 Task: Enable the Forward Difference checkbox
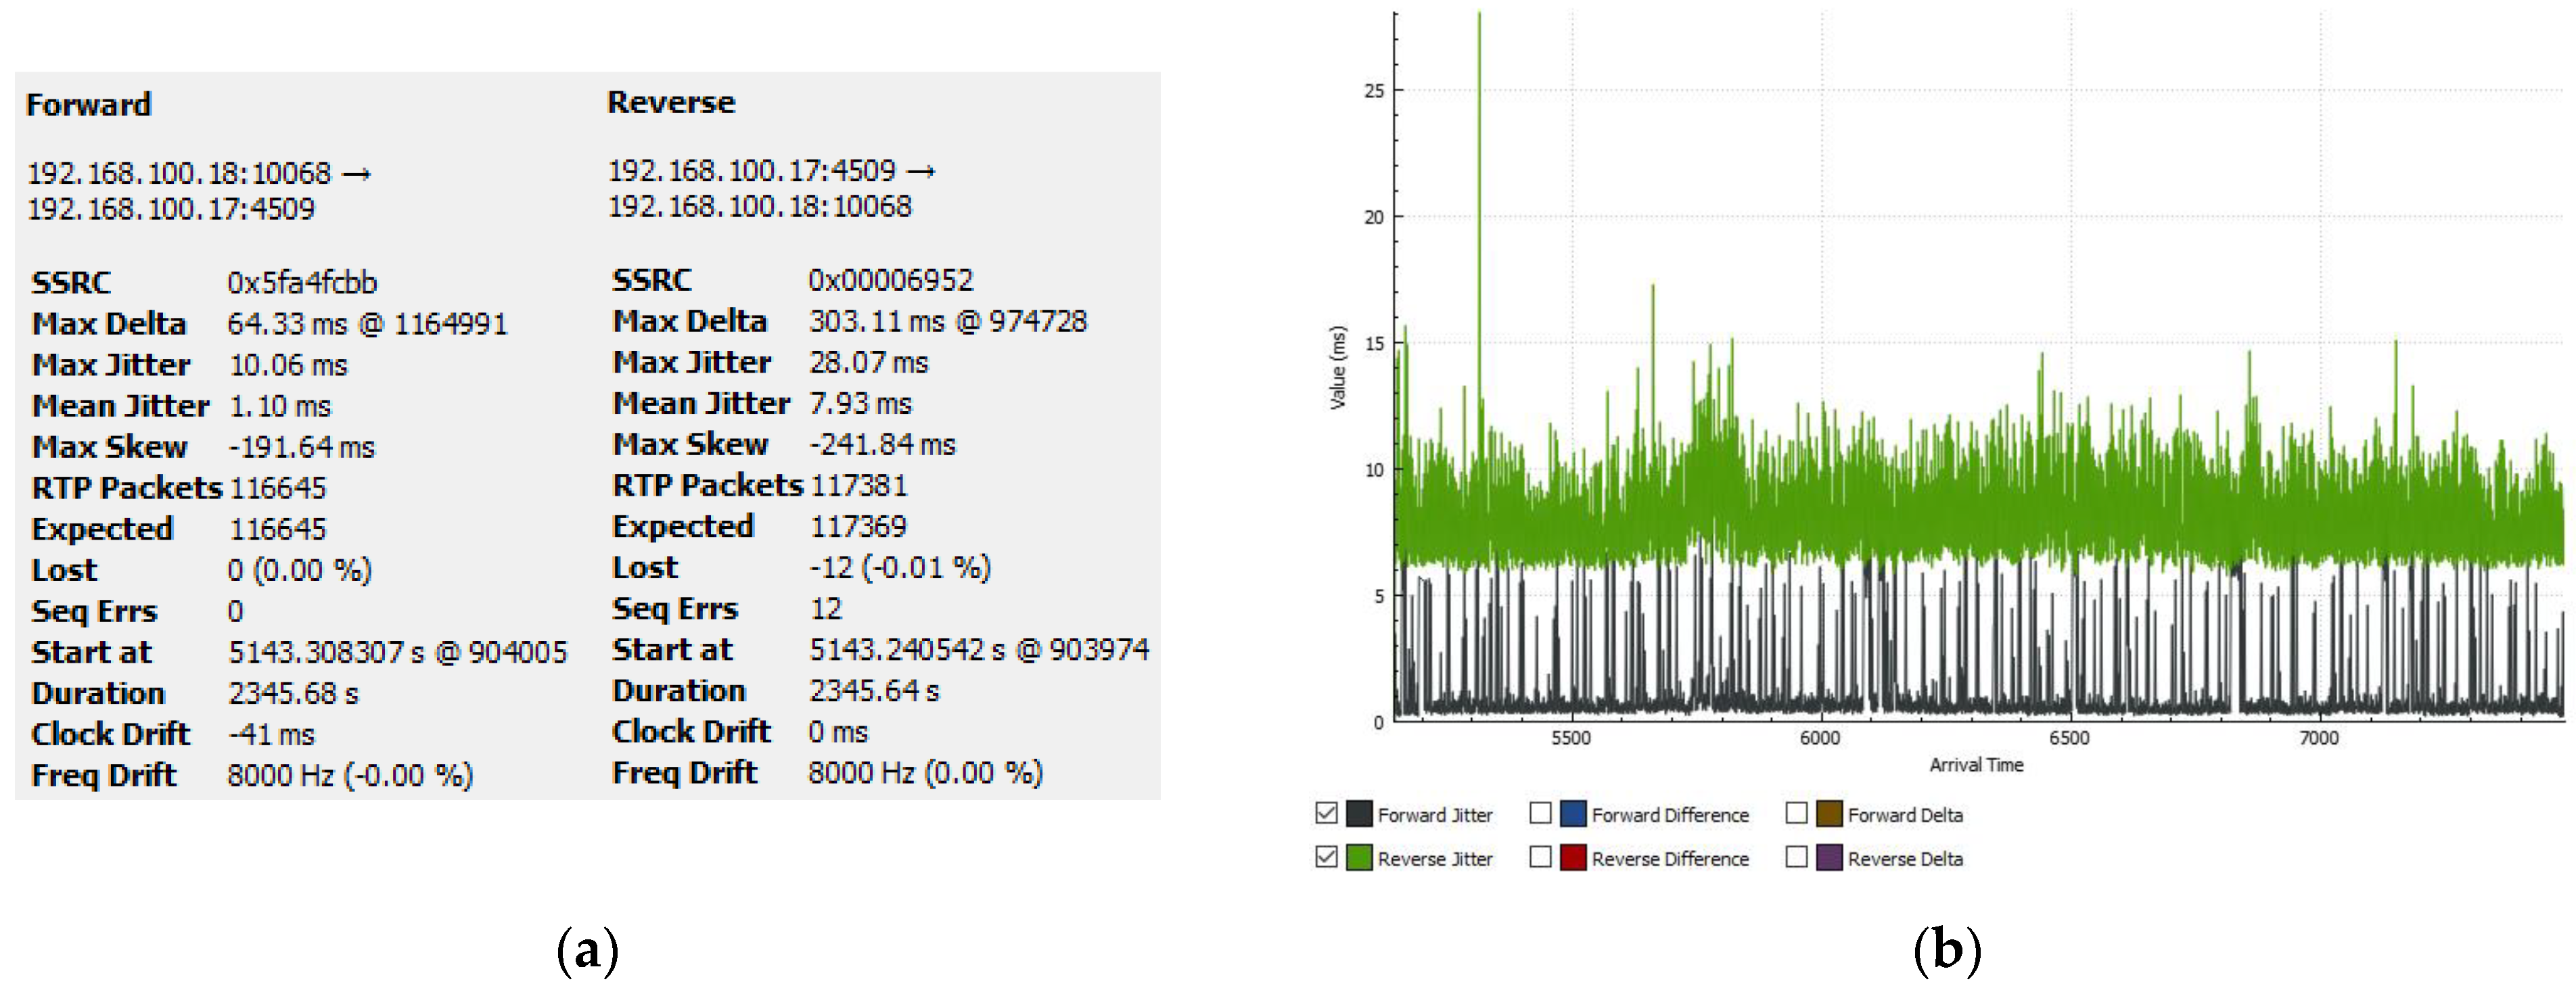coord(1540,813)
